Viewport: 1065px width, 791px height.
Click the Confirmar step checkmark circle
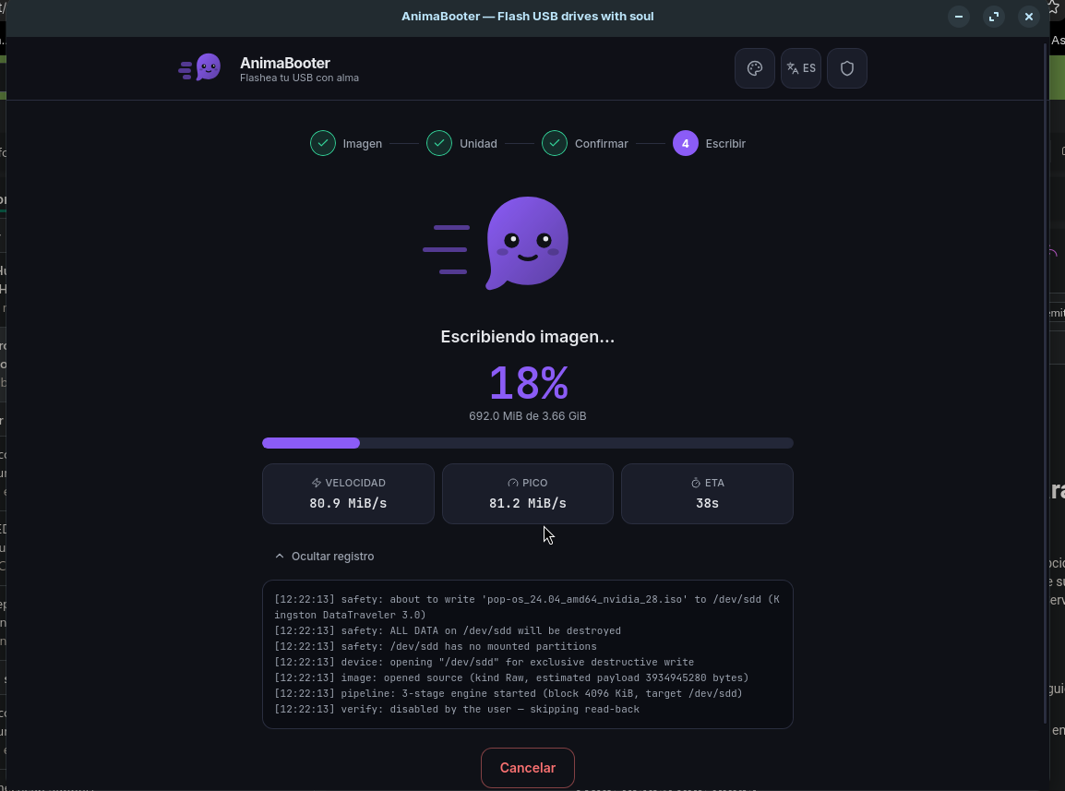[x=555, y=143]
